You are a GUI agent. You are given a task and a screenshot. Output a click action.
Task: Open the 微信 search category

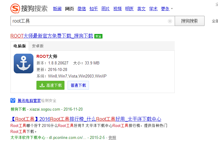82,9
